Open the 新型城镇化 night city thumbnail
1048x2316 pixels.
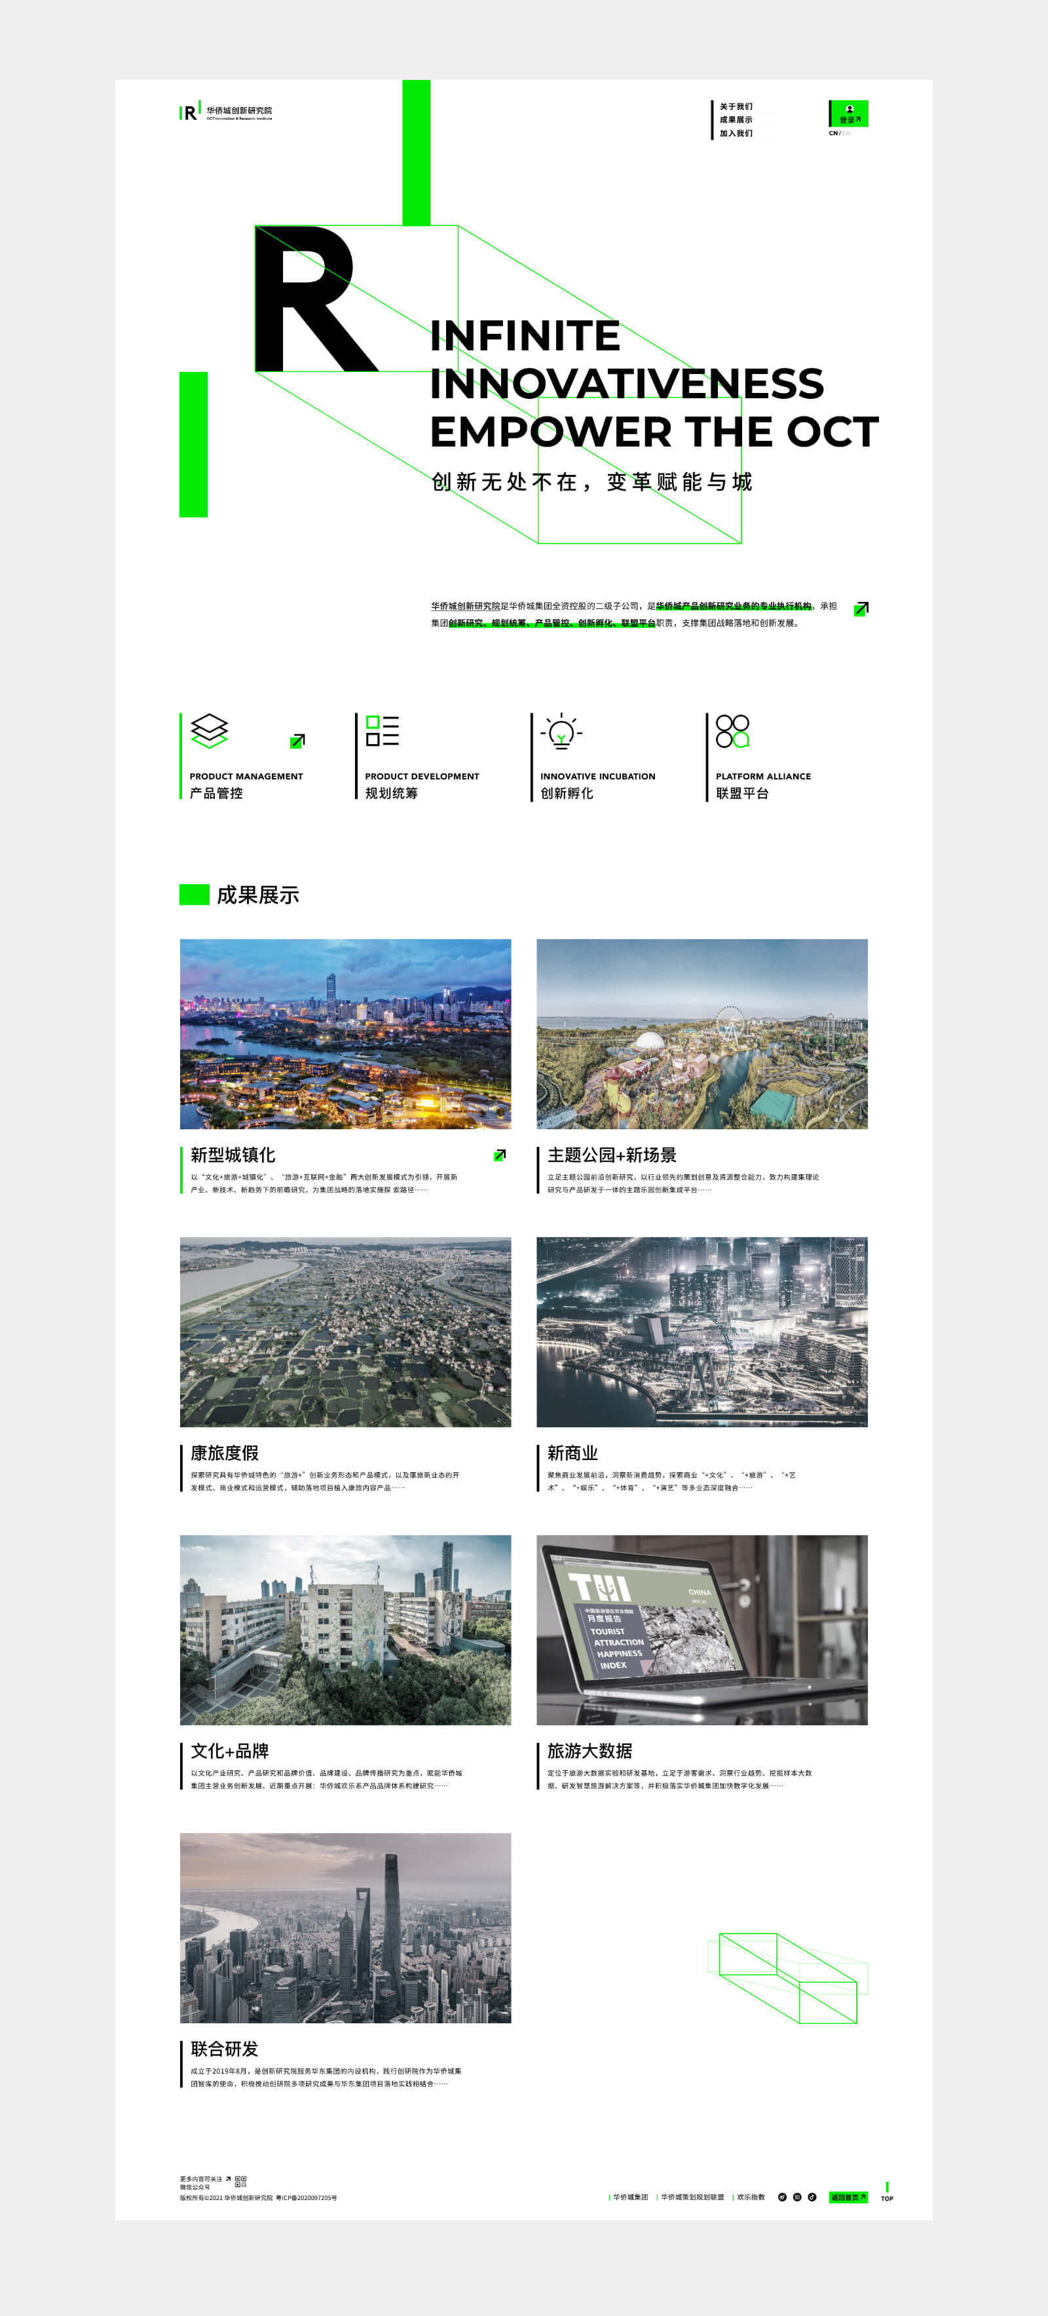[x=345, y=1033]
